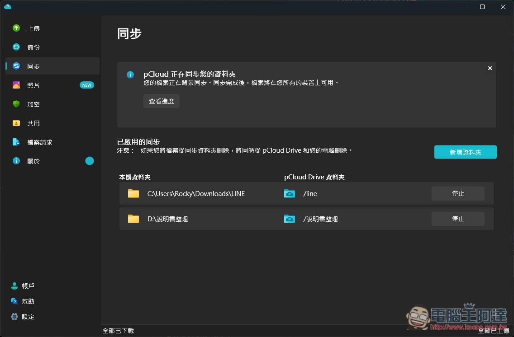
Task: Click the path C:\Users\Rocky\Downloads\LINE
Action: 196,194
